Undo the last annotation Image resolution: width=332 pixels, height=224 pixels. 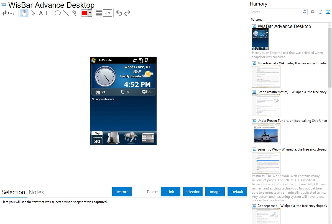click(119, 13)
